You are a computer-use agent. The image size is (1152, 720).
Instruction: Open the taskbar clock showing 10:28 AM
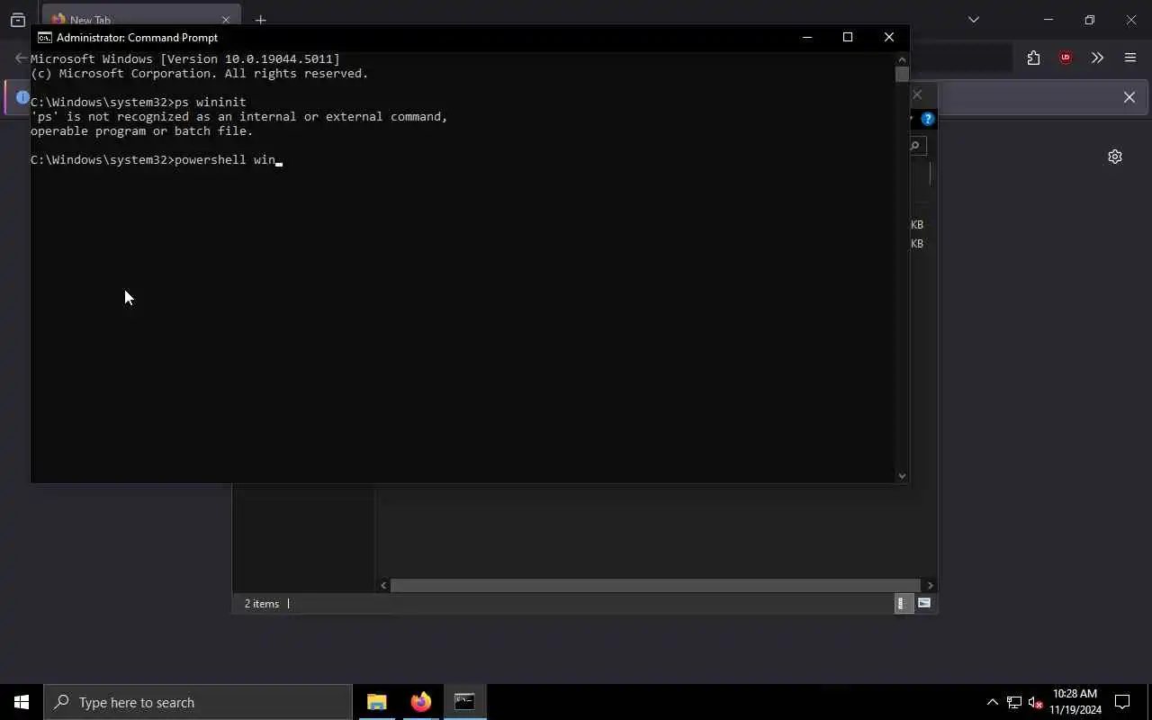pyautogui.click(x=1075, y=702)
